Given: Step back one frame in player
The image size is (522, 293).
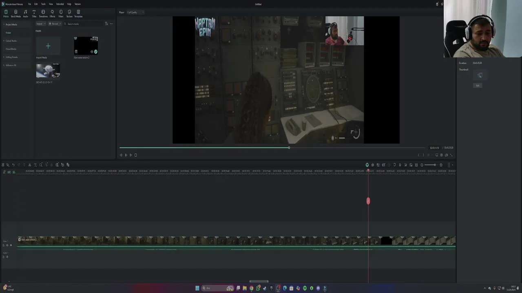Looking at the screenshot, I should 121,155.
